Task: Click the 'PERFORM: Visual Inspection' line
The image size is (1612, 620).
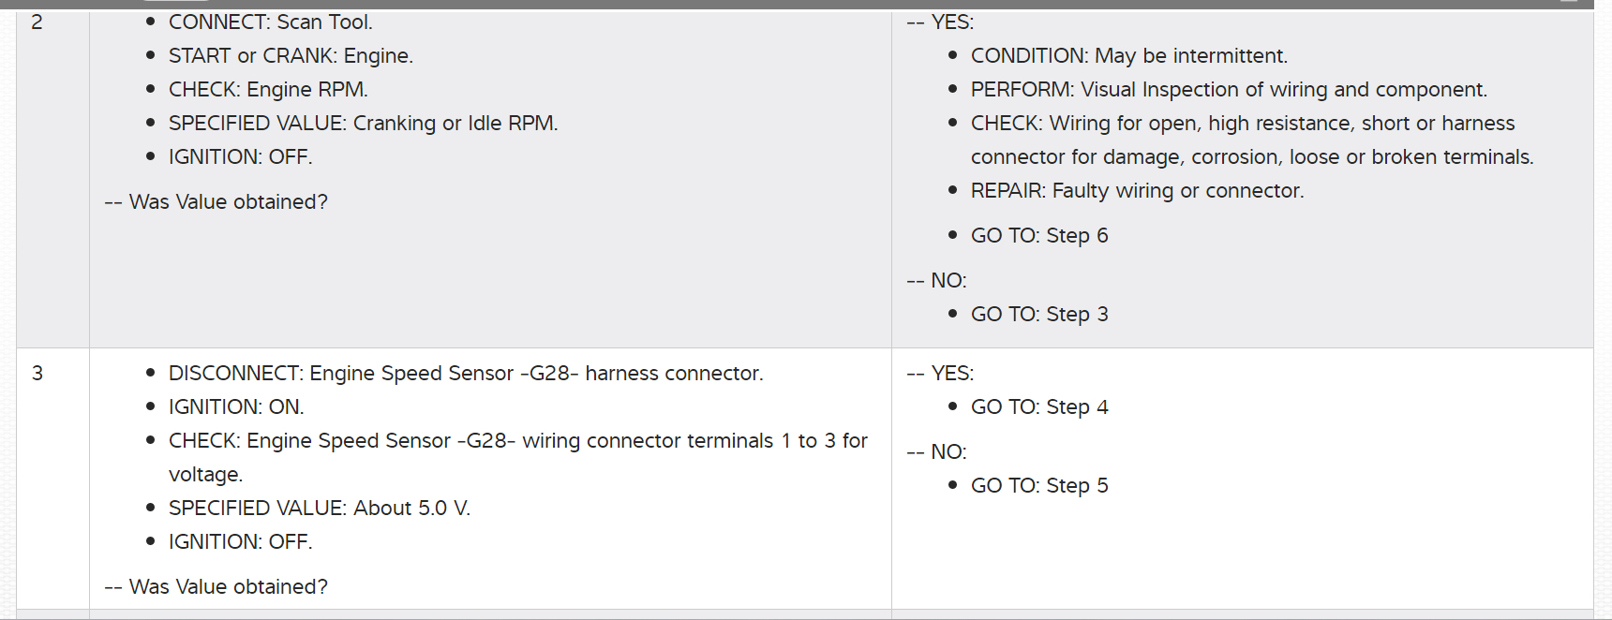Action: point(1228,90)
